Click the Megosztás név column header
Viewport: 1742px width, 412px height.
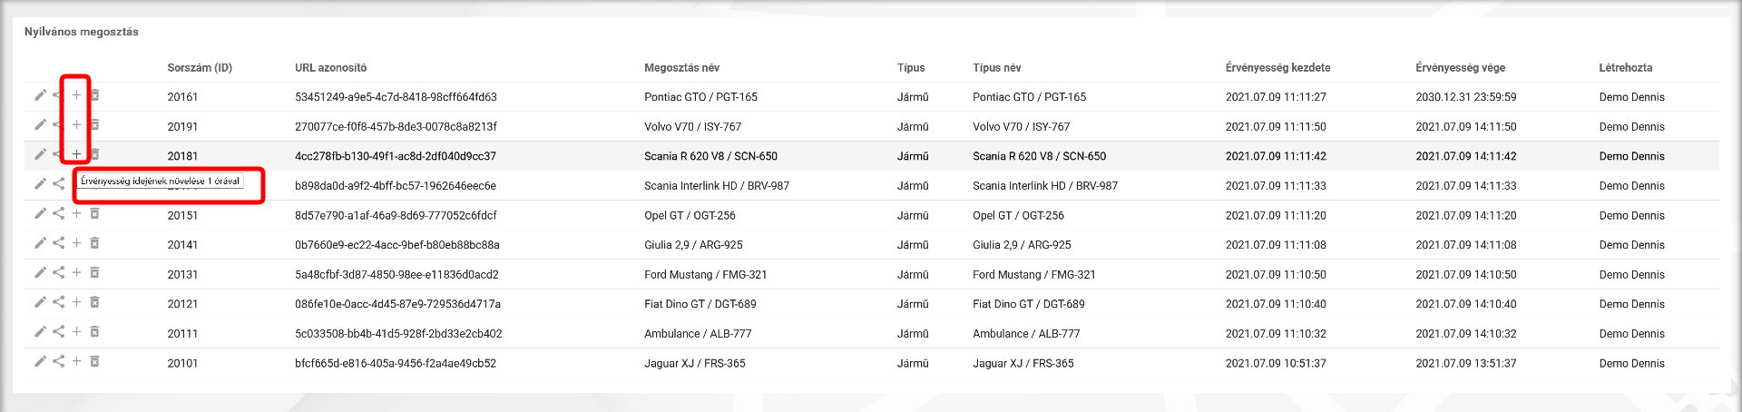[x=681, y=68]
